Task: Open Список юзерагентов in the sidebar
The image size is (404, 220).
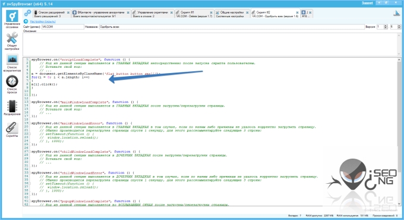Action: pyautogui.click(x=12, y=63)
